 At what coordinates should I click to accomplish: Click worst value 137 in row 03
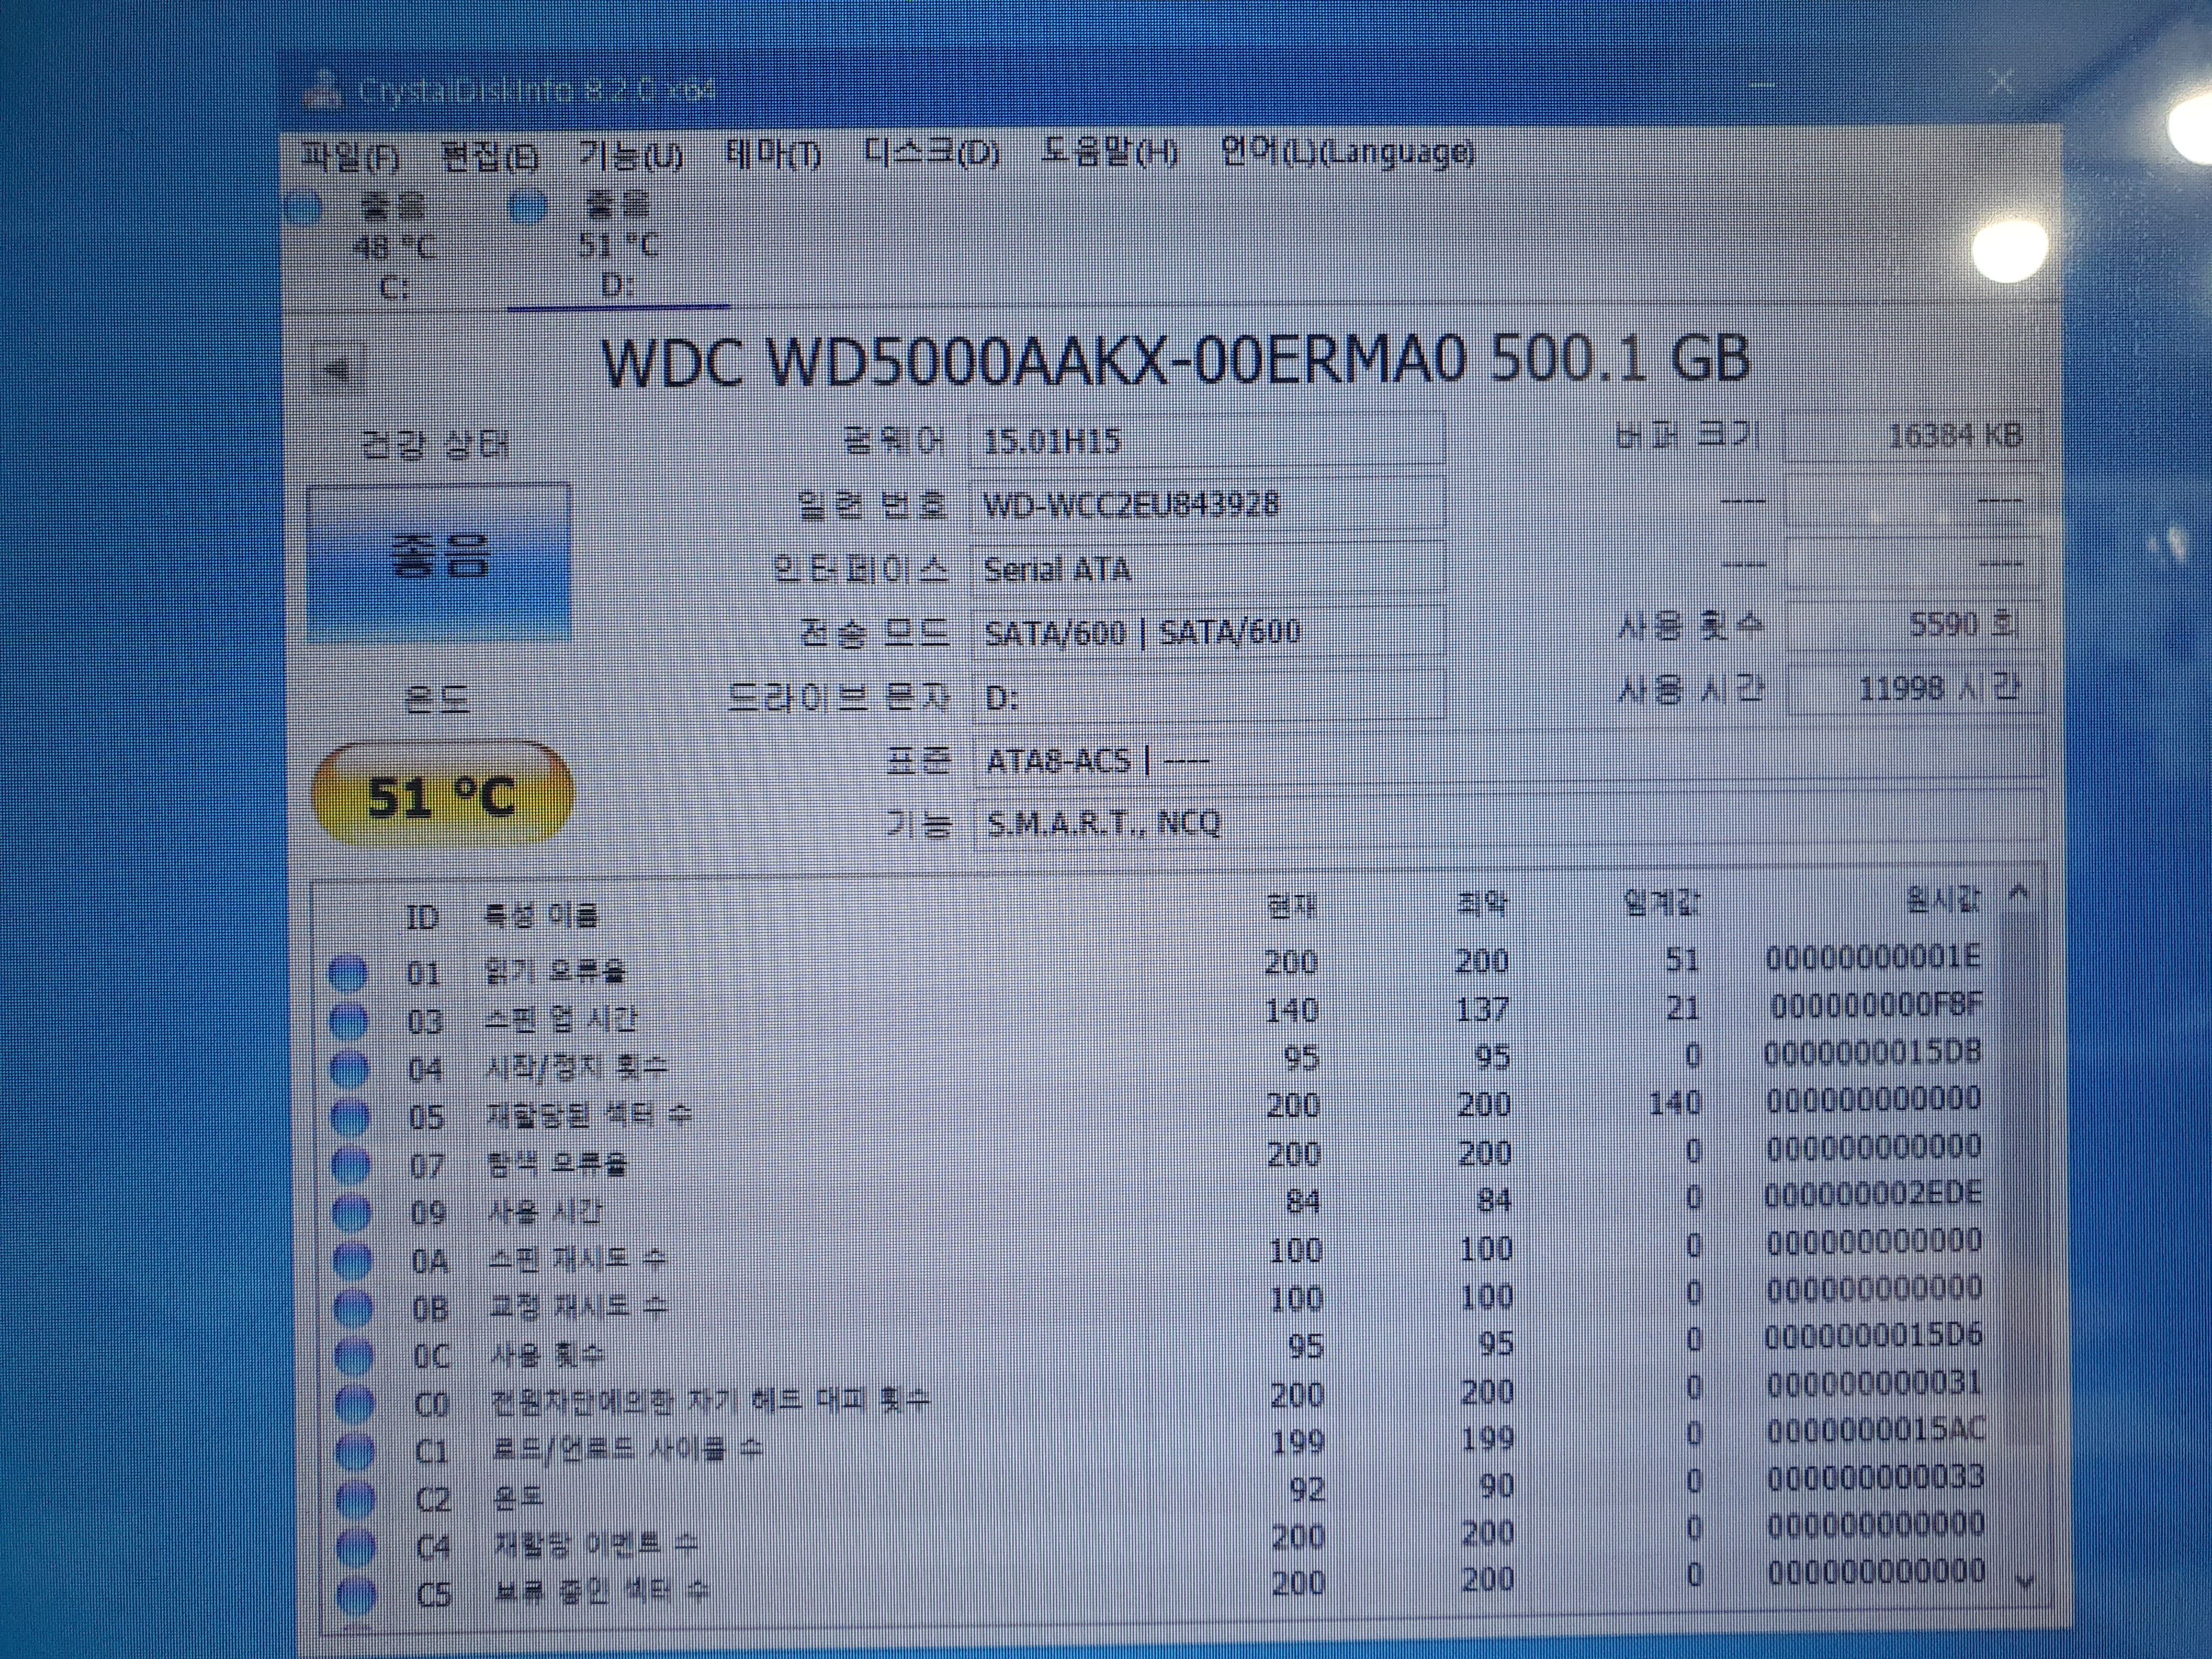[1482, 1009]
